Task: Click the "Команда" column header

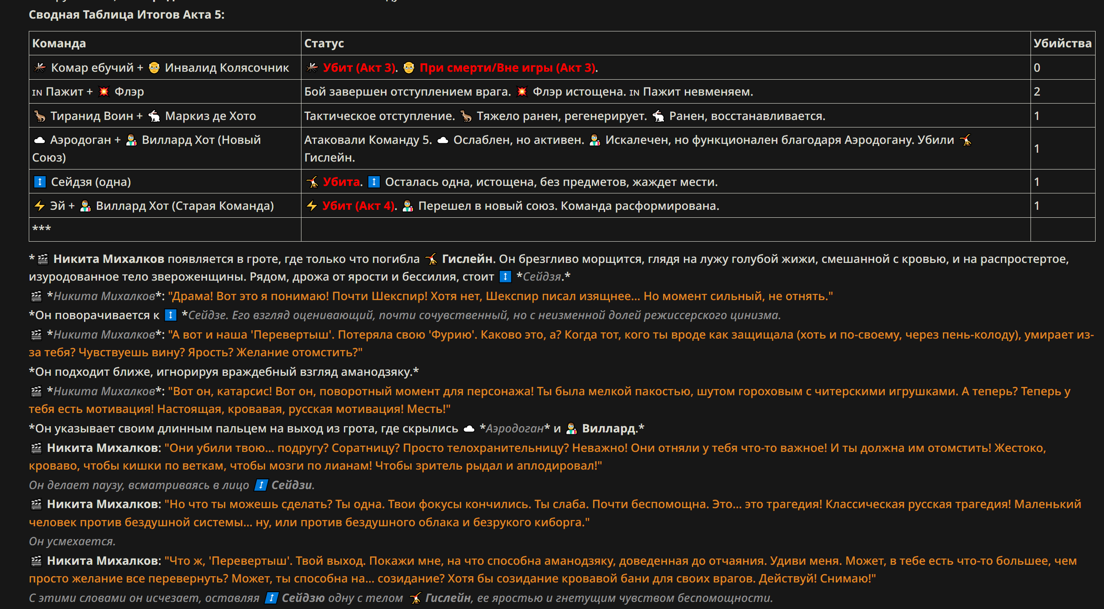Action: (x=59, y=43)
